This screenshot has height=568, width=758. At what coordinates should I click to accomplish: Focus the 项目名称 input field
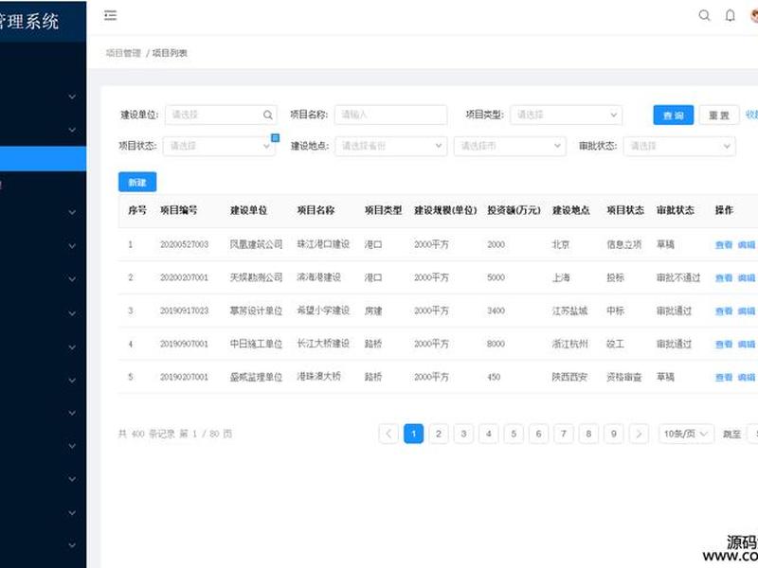pyautogui.click(x=390, y=115)
